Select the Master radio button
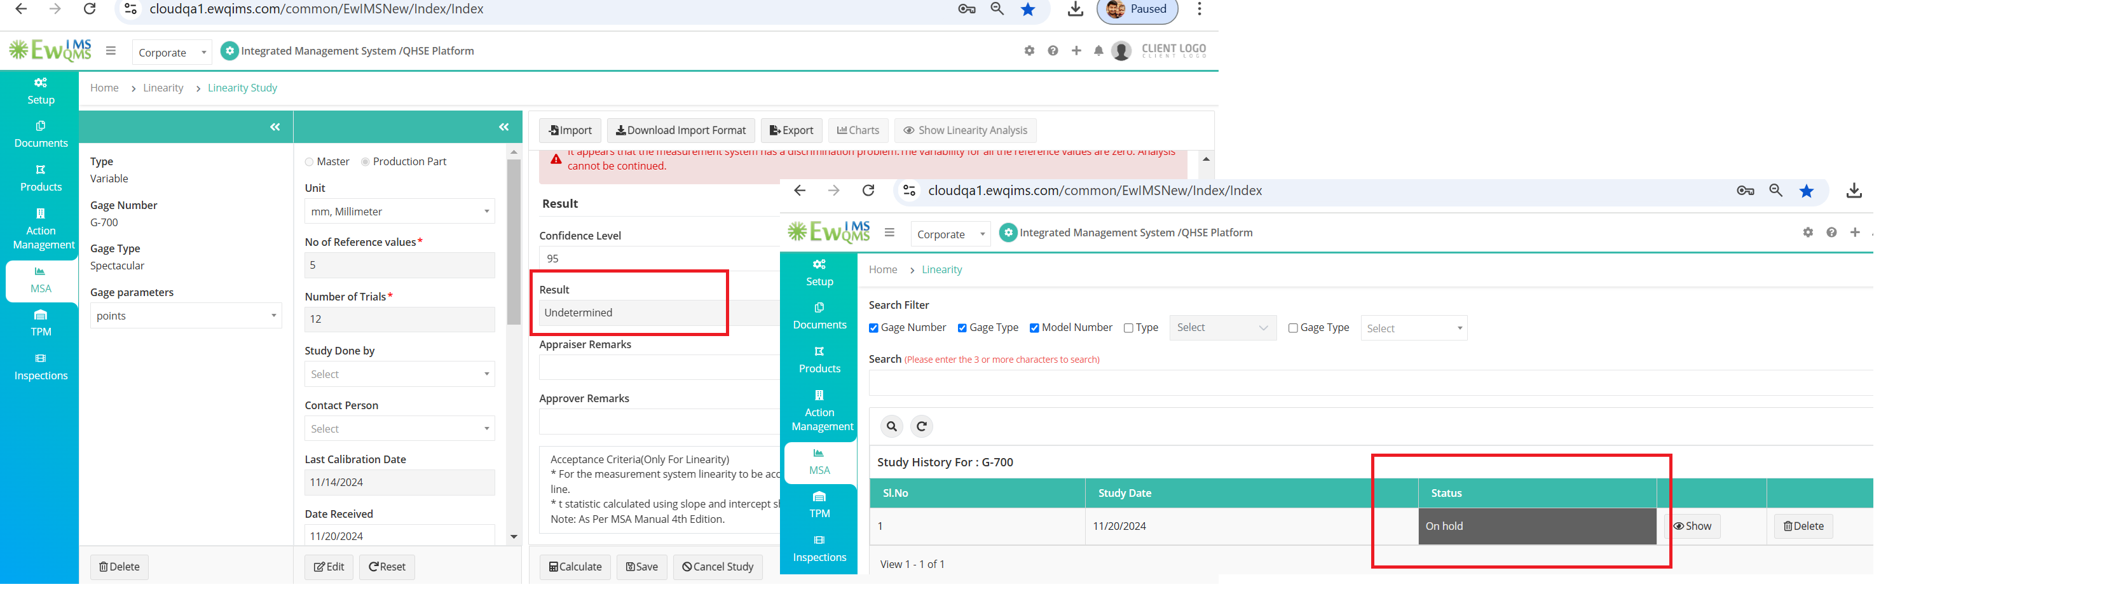This screenshot has height=608, width=2113. coord(309,162)
